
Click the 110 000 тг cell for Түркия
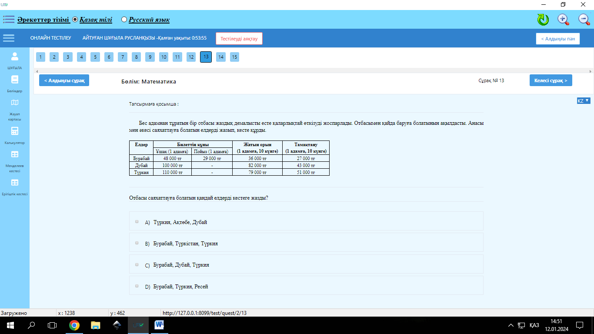point(172,173)
